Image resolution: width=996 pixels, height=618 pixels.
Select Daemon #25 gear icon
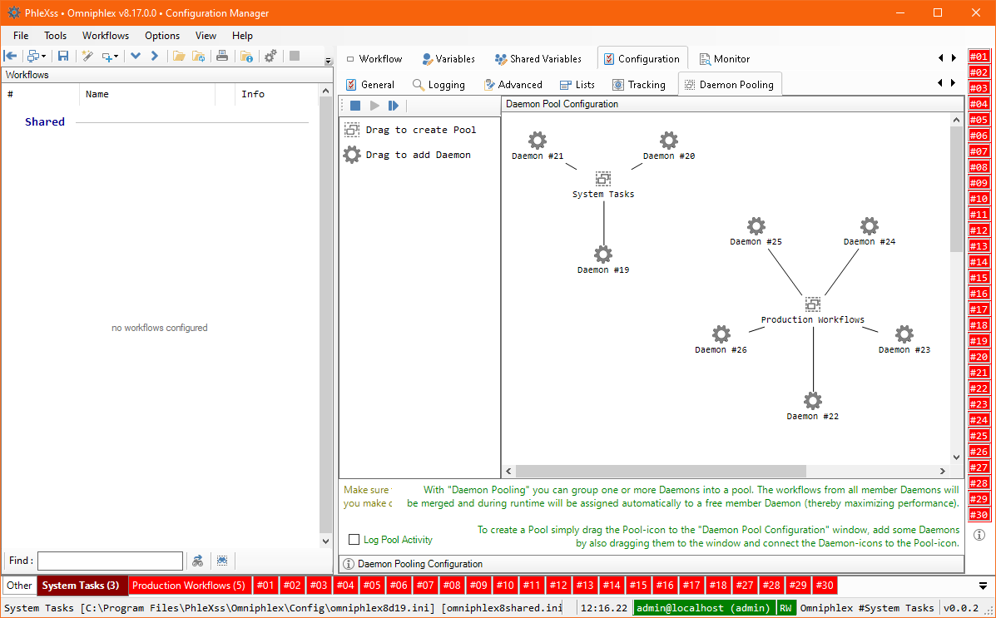pyautogui.click(x=756, y=225)
